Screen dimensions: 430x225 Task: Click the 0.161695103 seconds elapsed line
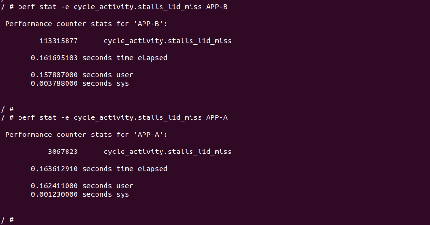(x=99, y=58)
